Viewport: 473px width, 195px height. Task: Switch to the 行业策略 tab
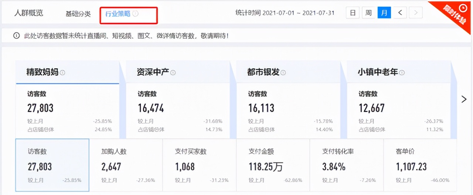pos(118,14)
